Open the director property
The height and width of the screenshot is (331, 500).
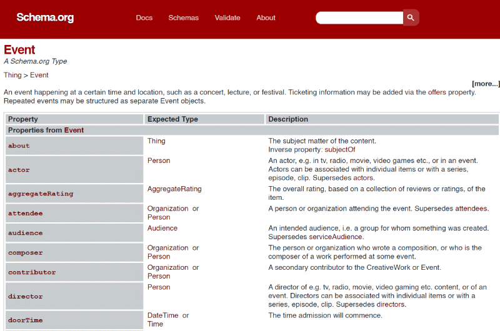(x=25, y=296)
